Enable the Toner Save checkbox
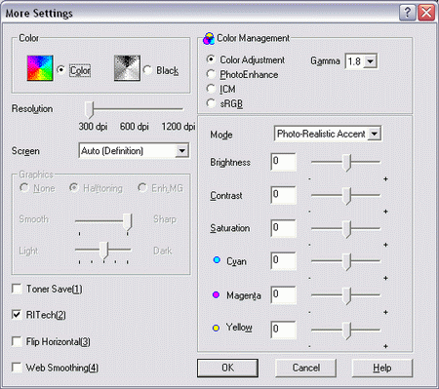The width and height of the screenshot is (439, 389). [x=17, y=289]
